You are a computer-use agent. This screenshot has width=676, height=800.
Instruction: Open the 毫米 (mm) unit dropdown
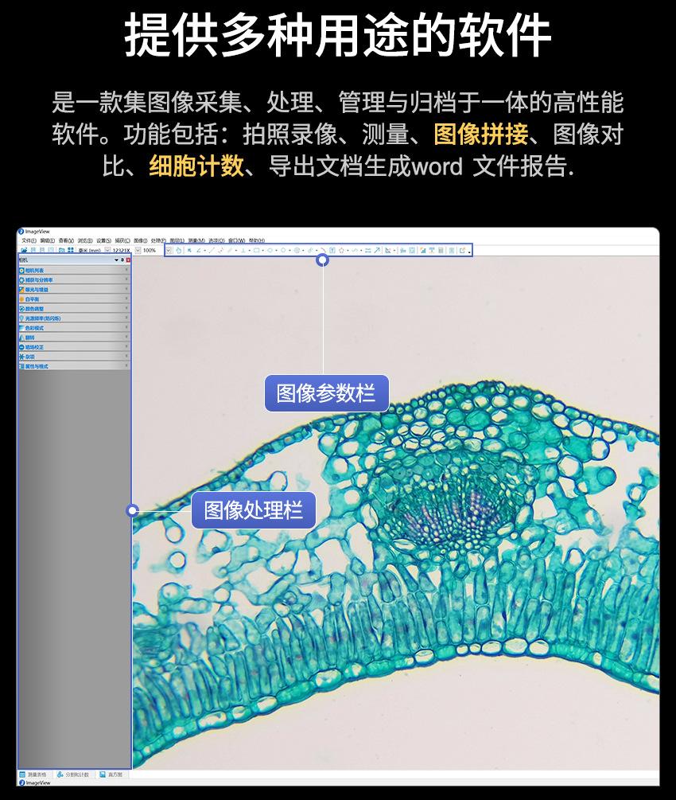(107, 250)
